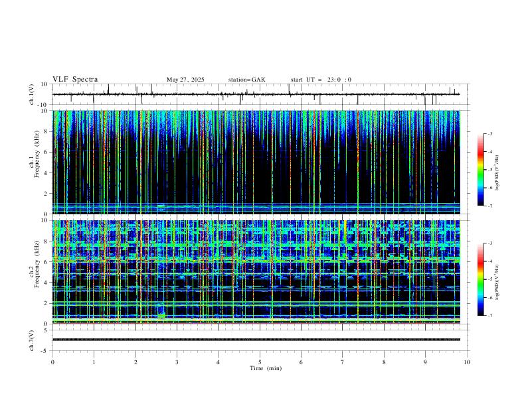Click the ch.1 "Frequency (kHz)" axis title
The height and width of the screenshot is (406, 526).
(37, 155)
